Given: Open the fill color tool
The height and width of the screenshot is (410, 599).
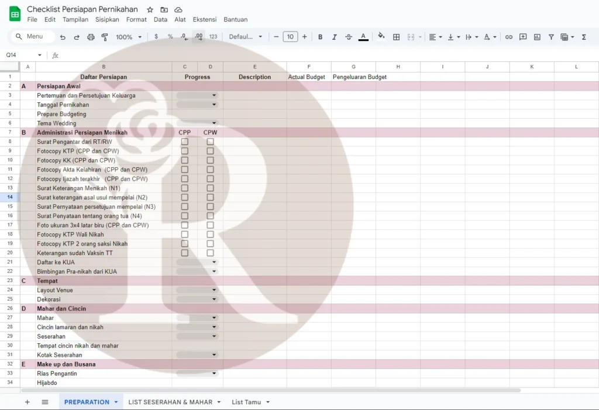Looking at the screenshot, I should point(381,36).
